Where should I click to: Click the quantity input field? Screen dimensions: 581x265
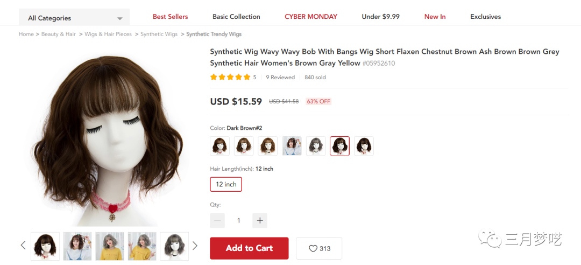[239, 220]
